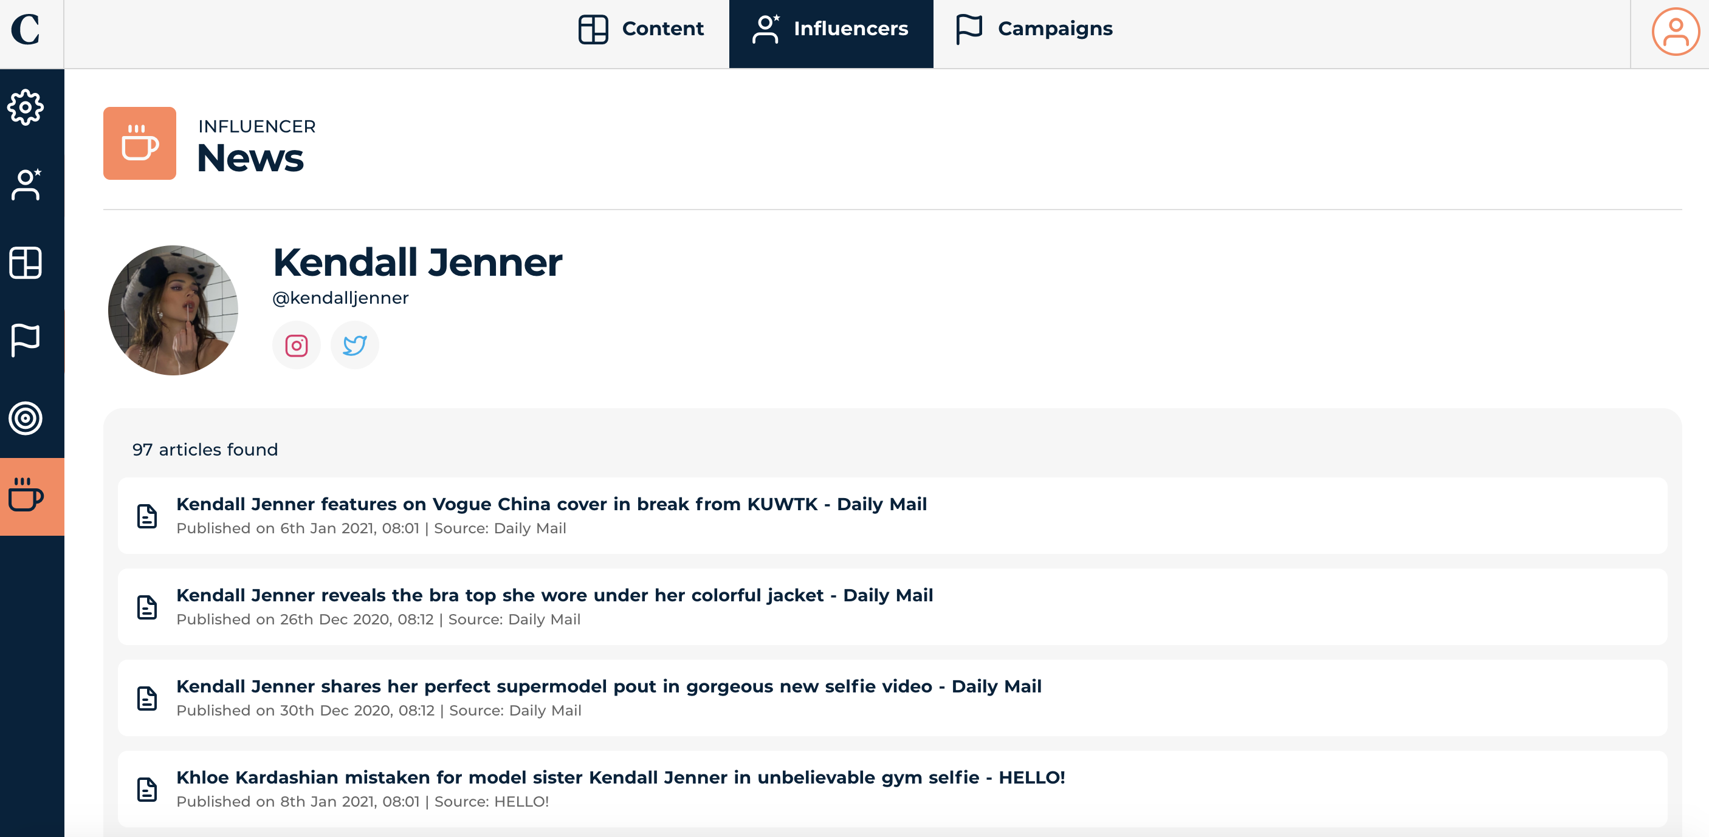The width and height of the screenshot is (1709, 837).
Task: Open the Khloe Kardashian gym selfie article
Action: 621,777
